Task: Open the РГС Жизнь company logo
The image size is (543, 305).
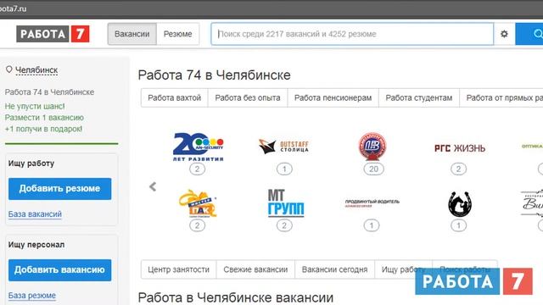Action: [x=460, y=148]
